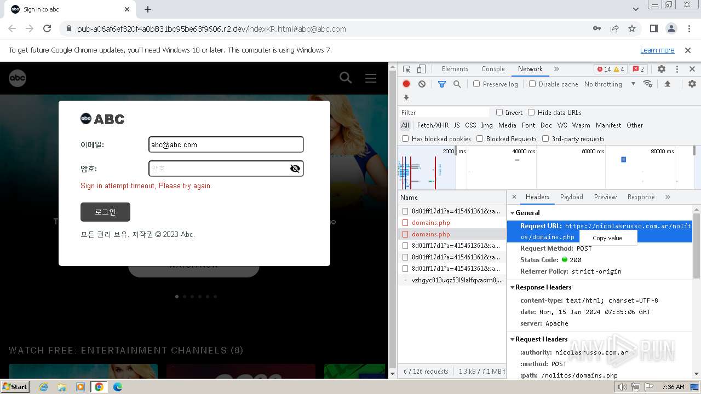
Task: Open the Chrome side panel
Action: click(x=653, y=28)
